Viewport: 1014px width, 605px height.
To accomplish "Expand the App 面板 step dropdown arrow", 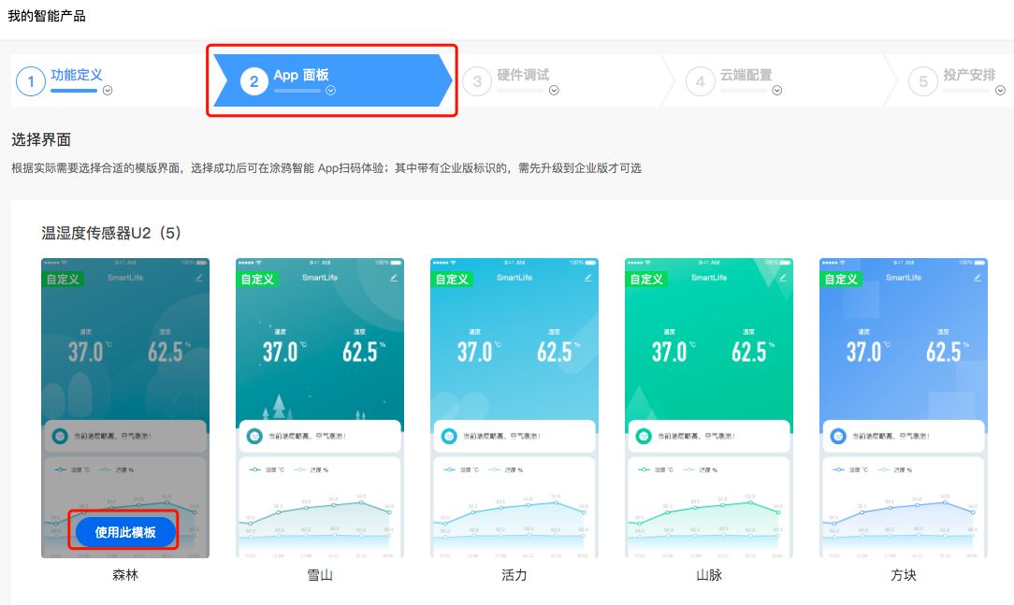I will pos(329,90).
